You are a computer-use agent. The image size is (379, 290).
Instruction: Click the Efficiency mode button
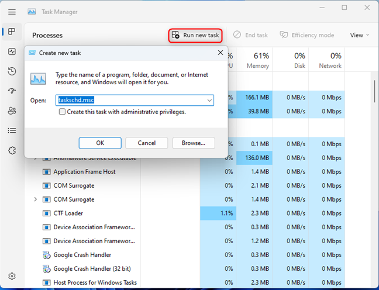point(307,35)
